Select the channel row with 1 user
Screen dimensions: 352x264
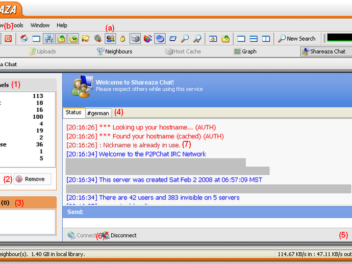(x=28, y=151)
